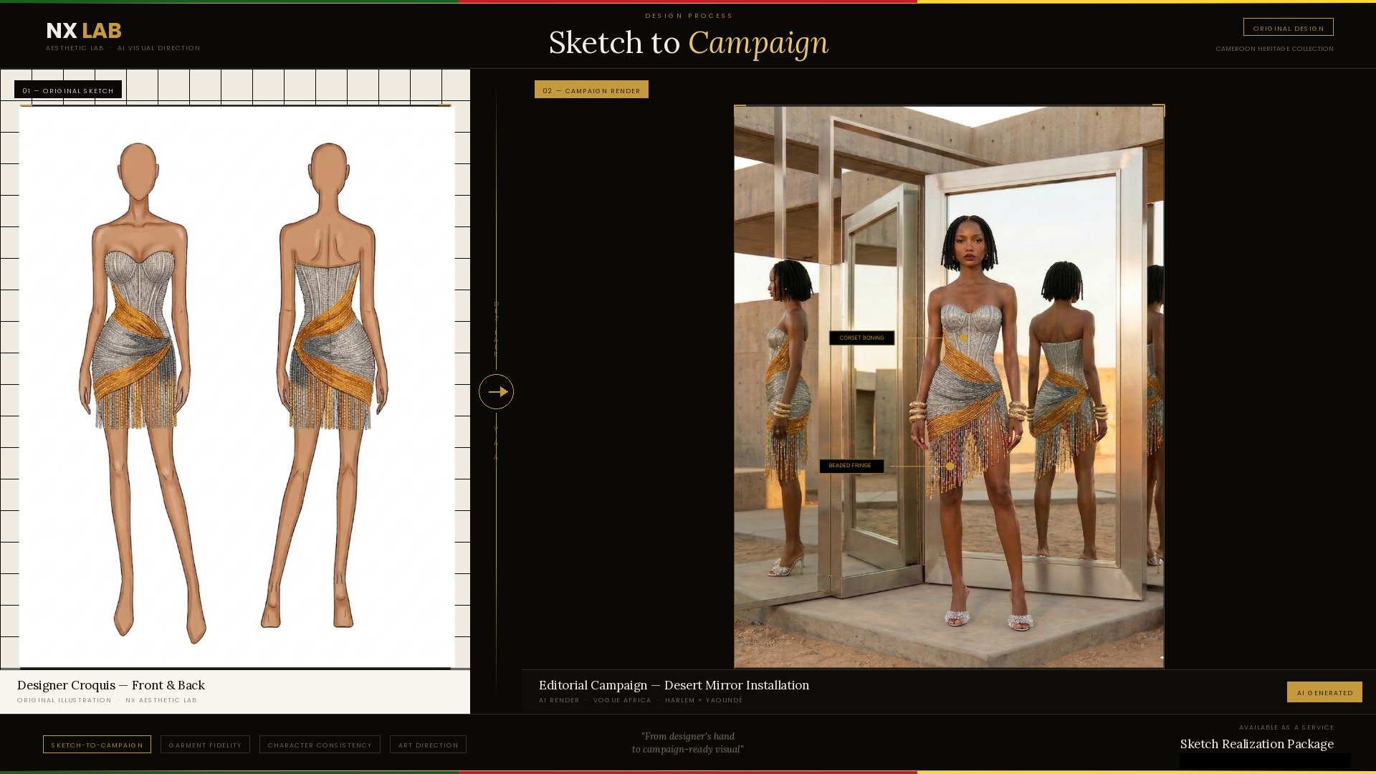1376x774 pixels.
Task: Toggle the Garment Fidelity filter
Action: [x=205, y=745]
